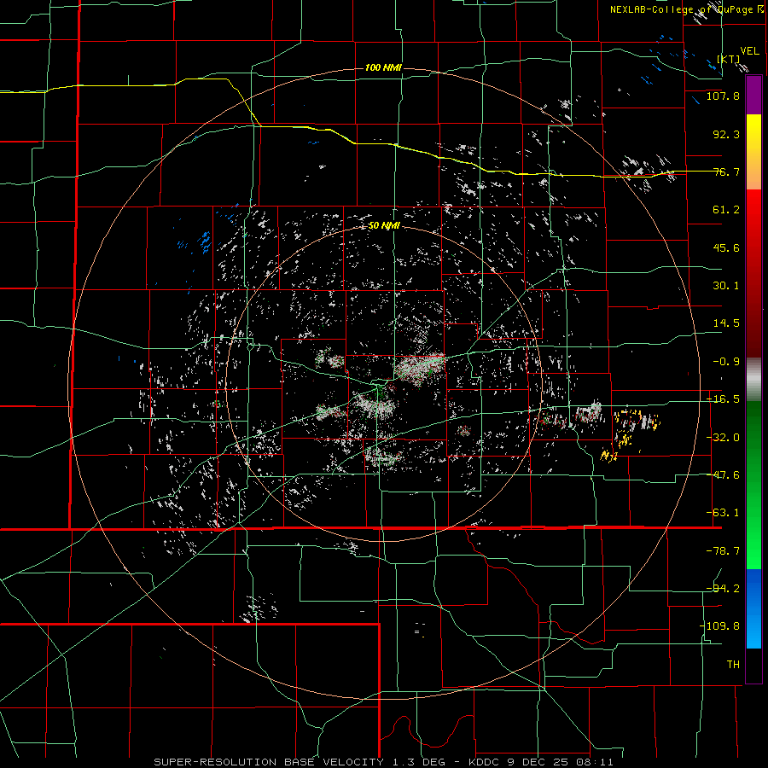This screenshot has width=768, height=768.
Task: Click the 61.2 legend value
Action: tap(726, 210)
